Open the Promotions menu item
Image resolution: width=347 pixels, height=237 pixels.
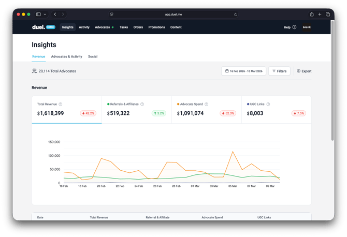(x=156, y=27)
